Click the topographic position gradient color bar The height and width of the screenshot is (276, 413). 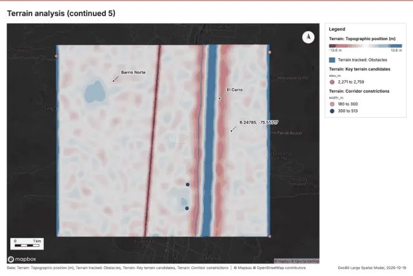[x=365, y=46]
